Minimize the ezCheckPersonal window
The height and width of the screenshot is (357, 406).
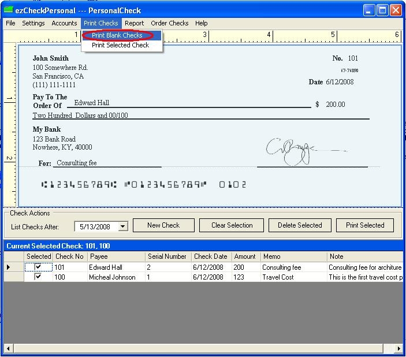click(x=369, y=10)
